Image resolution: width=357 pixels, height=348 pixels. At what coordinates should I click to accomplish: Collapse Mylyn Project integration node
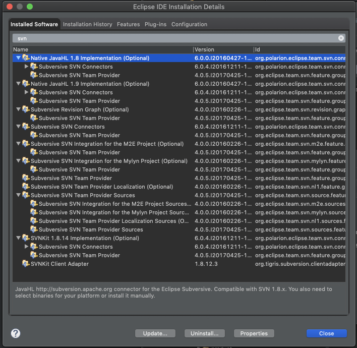[x=19, y=161]
